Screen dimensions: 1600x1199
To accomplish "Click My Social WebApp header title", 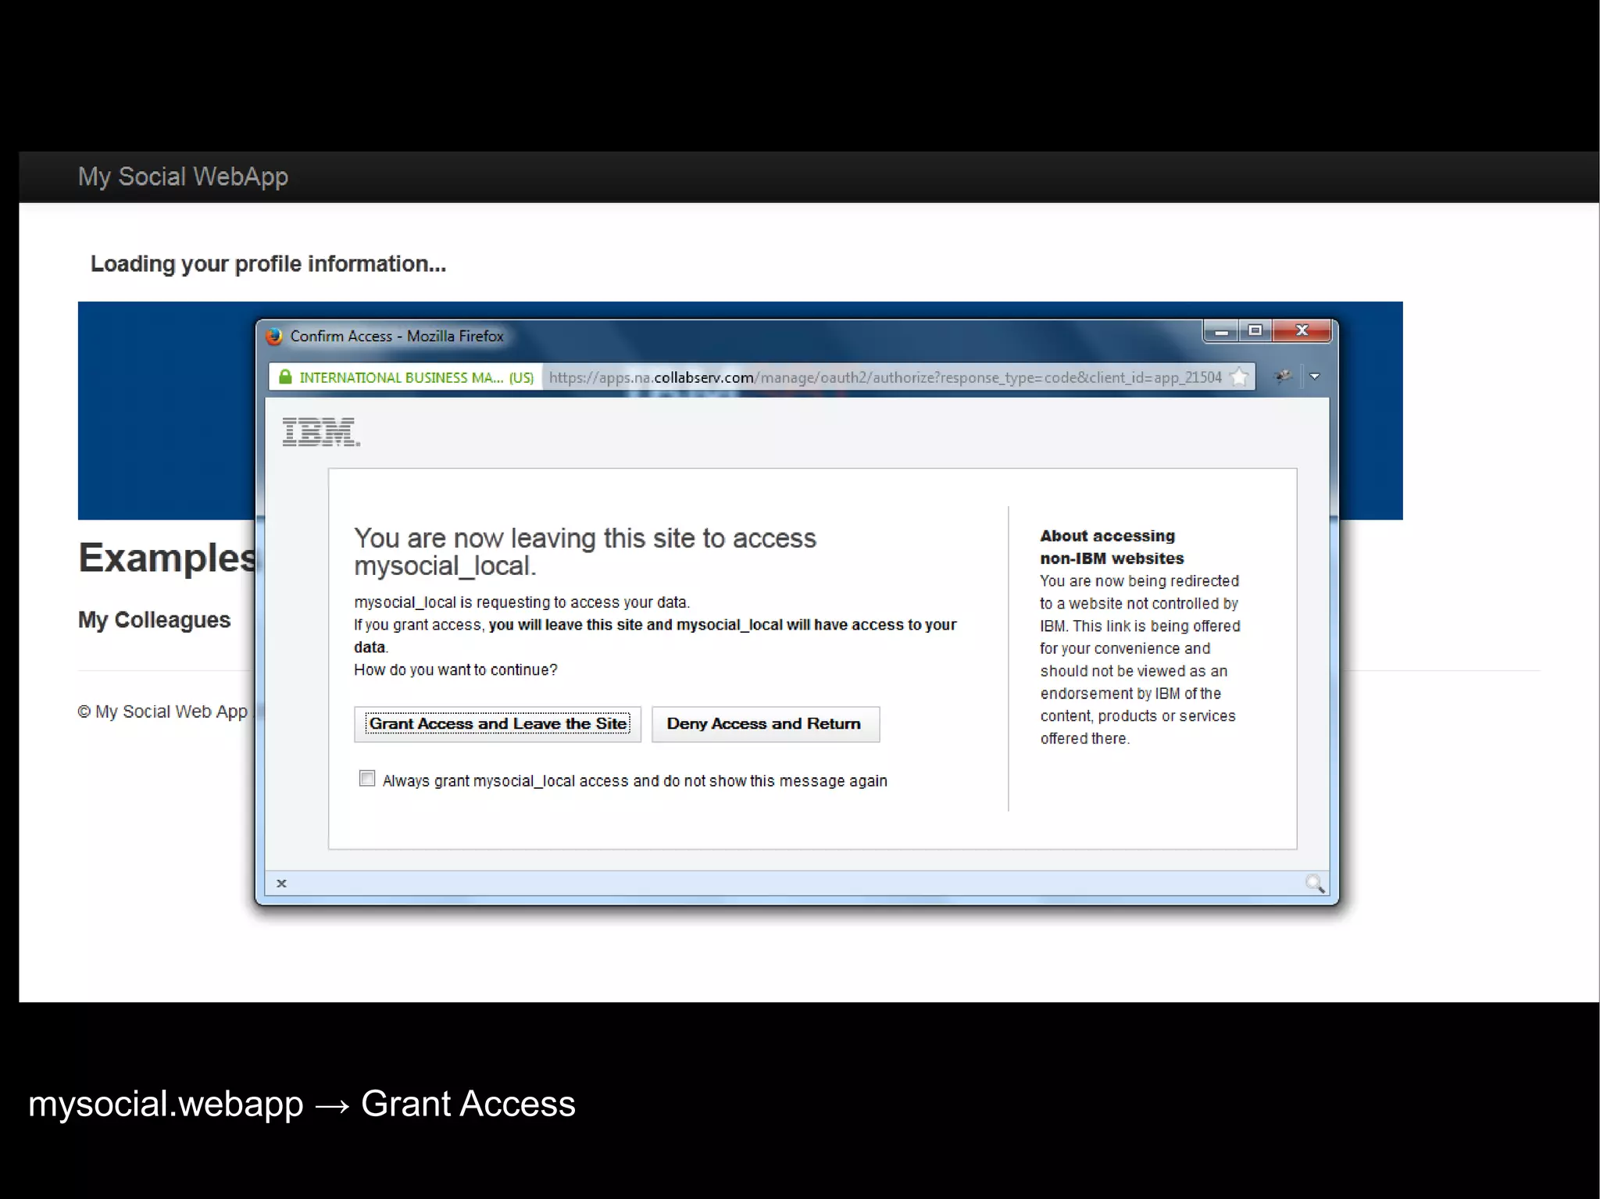I will click(x=183, y=177).
